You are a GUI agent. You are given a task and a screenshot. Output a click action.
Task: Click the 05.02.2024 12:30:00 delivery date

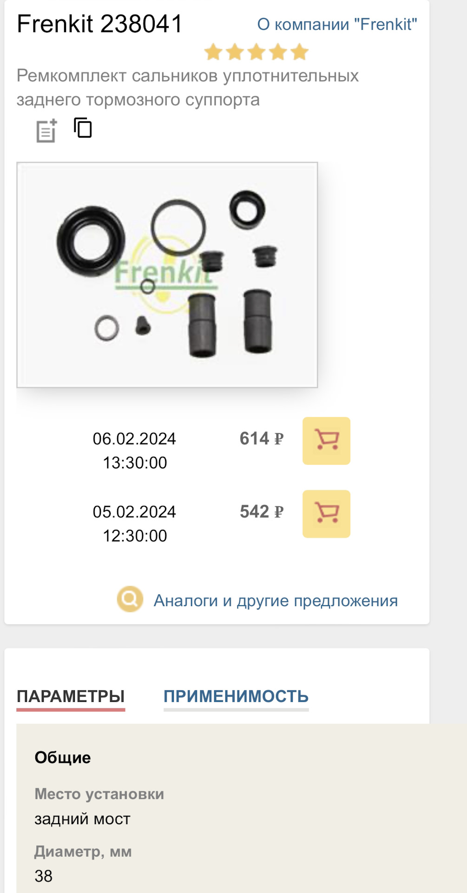(134, 524)
